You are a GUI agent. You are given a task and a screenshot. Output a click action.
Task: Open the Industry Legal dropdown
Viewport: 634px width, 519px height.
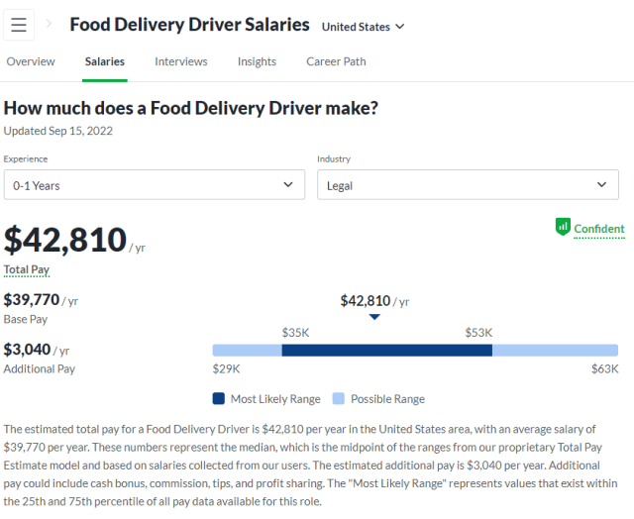pyautogui.click(x=468, y=185)
